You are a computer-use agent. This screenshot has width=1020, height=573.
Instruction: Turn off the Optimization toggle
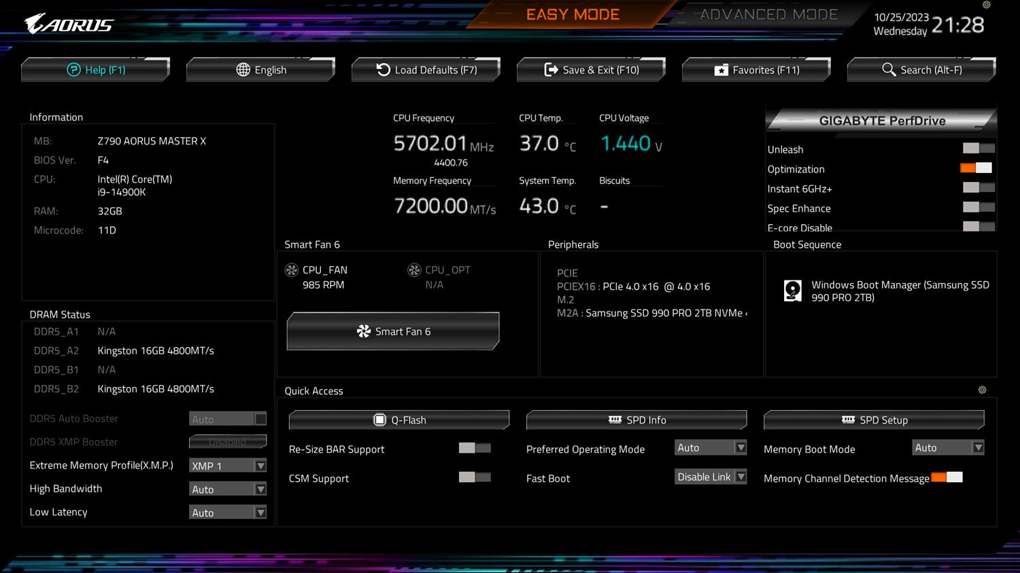976,168
